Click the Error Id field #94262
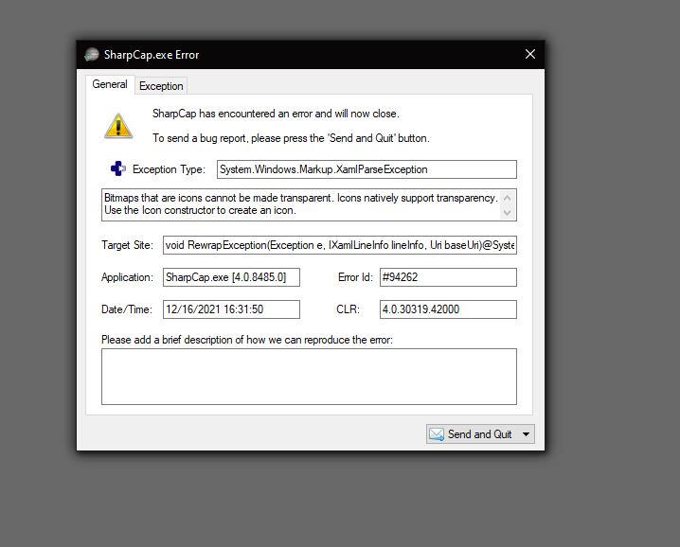The width and height of the screenshot is (680, 547). (448, 277)
